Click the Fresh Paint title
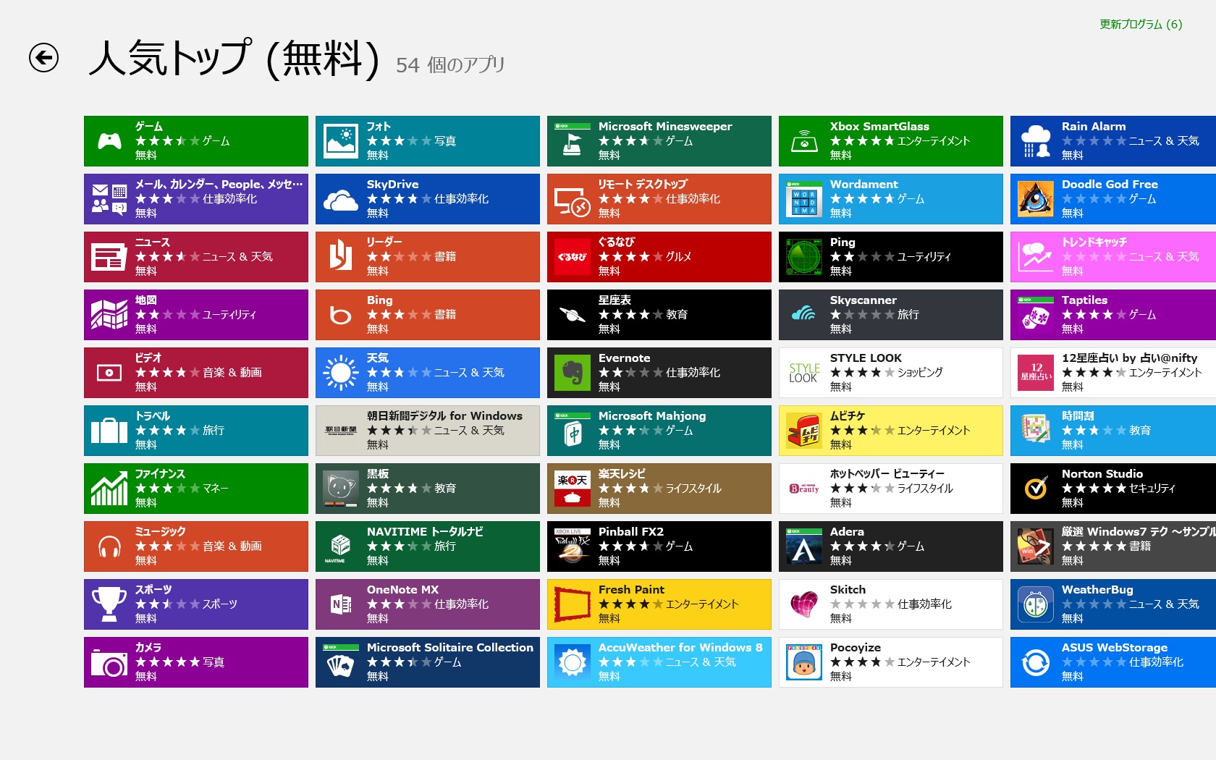Image resolution: width=1216 pixels, height=760 pixels. pyautogui.click(x=631, y=590)
